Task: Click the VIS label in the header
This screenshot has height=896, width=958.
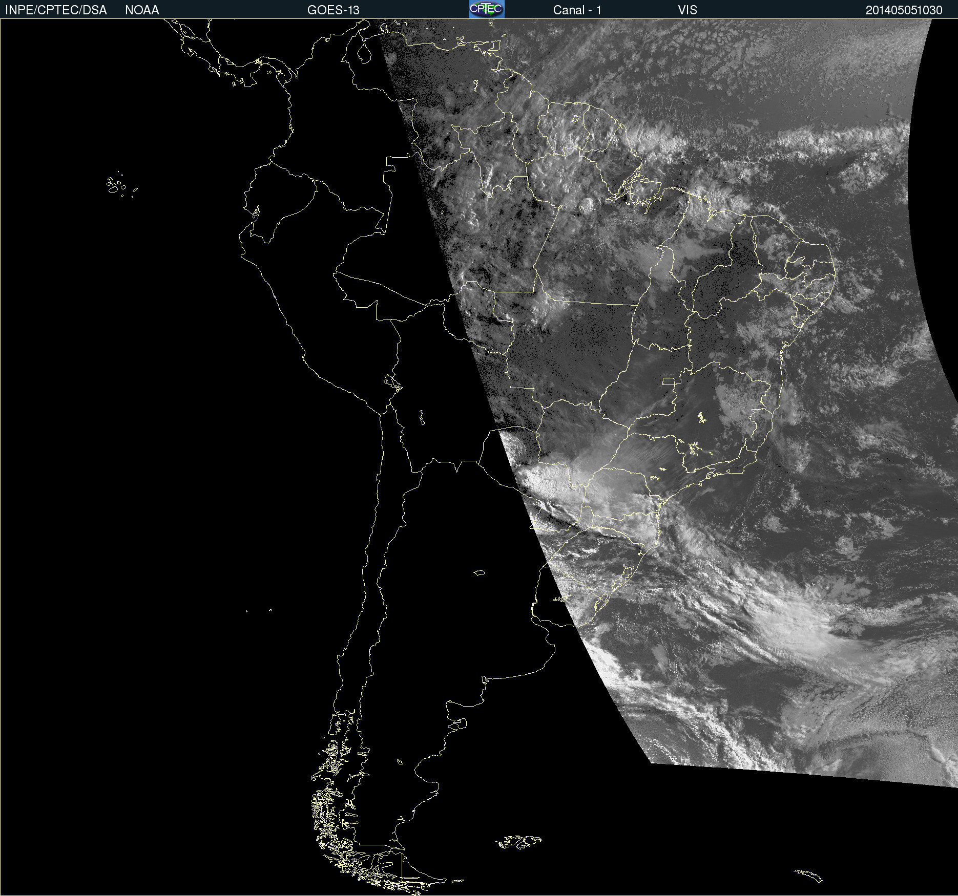Action: pyautogui.click(x=688, y=10)
